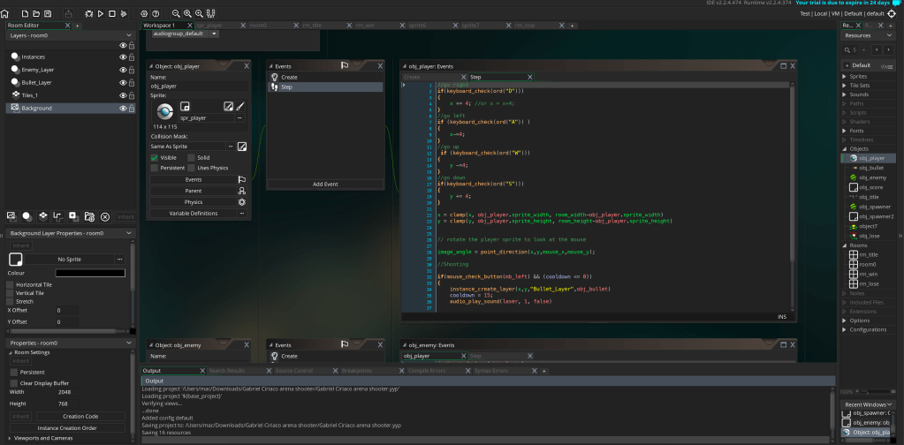Click the Run game play icon
The width and height of the screenshot is (904, 445).
pos(100,14)
